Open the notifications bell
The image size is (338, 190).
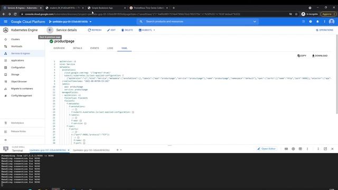click(x=317, y=22)
